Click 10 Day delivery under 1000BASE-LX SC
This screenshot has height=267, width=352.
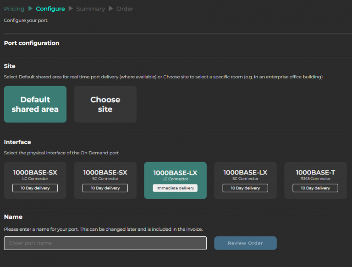(x=245, y=188)
